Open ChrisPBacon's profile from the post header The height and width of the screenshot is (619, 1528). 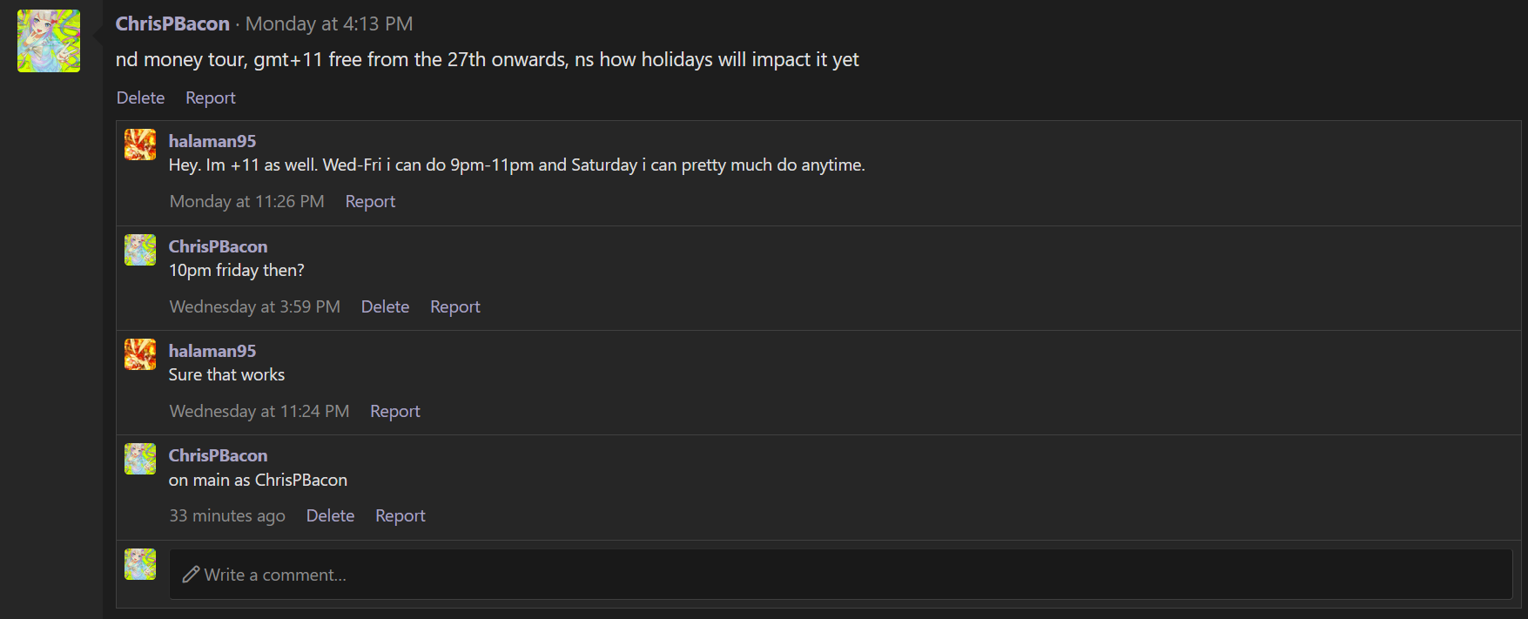tap(172, 24)
